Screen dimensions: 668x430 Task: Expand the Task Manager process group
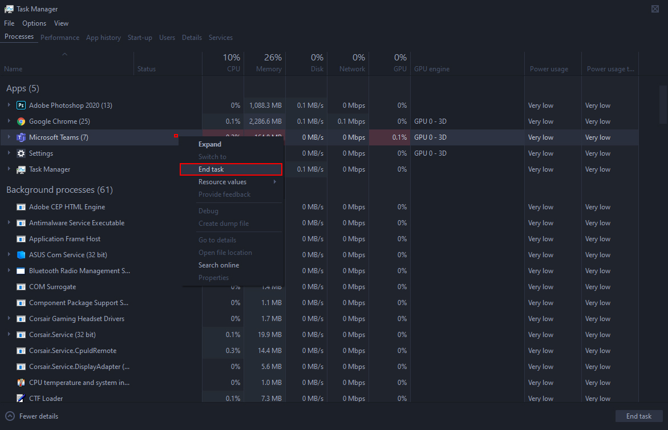(9, 169)
